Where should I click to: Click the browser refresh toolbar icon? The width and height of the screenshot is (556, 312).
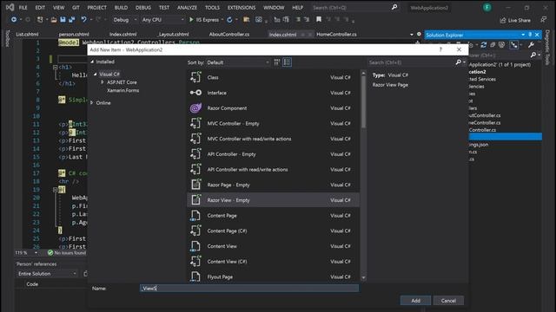[x=229, y=20]
